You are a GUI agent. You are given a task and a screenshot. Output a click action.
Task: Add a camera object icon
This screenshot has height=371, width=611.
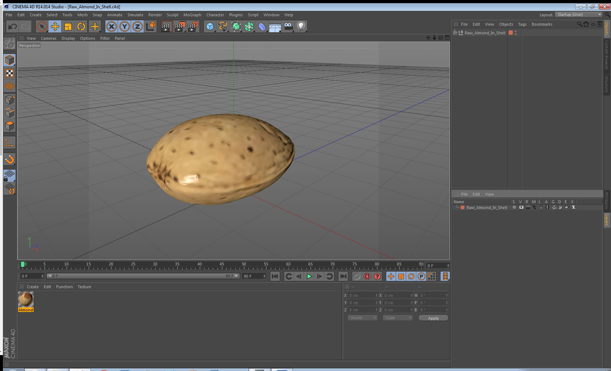tap(288, 26)
